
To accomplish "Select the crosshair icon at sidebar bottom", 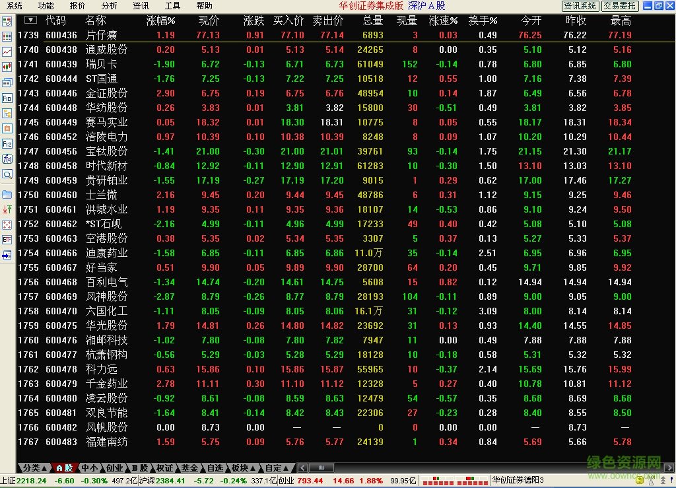I will (x=9, y=224).
